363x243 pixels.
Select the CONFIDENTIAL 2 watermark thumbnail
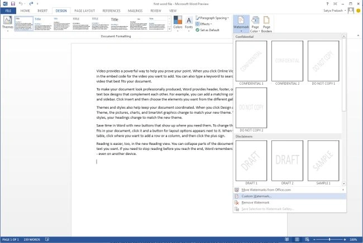[x=287, y=61]
